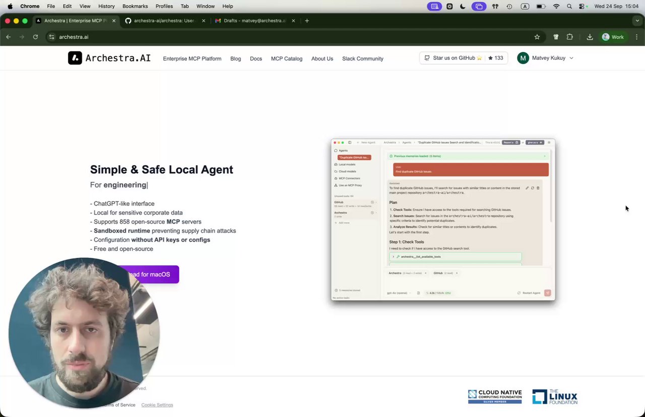Click the purple stacked windows icon
Image resolution: width=645 pixels, height=417 pixels.
(x=479, y=6)
